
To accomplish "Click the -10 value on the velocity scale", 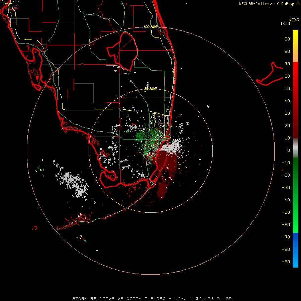I will 286,163.
